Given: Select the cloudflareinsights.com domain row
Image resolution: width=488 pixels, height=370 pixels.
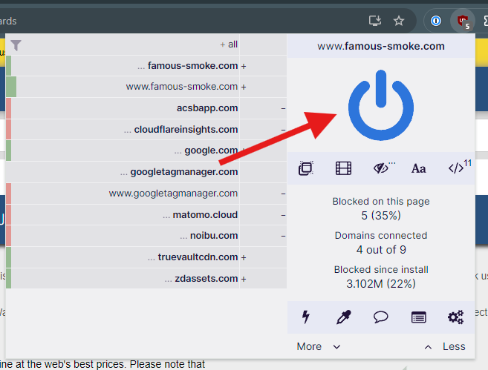Looking at the screenshot, I should [186, 130].
